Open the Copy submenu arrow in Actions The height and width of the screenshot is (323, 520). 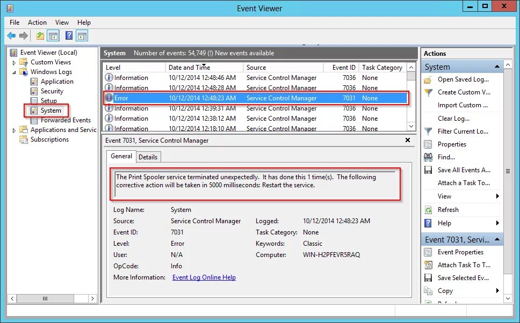coord(497,290)
